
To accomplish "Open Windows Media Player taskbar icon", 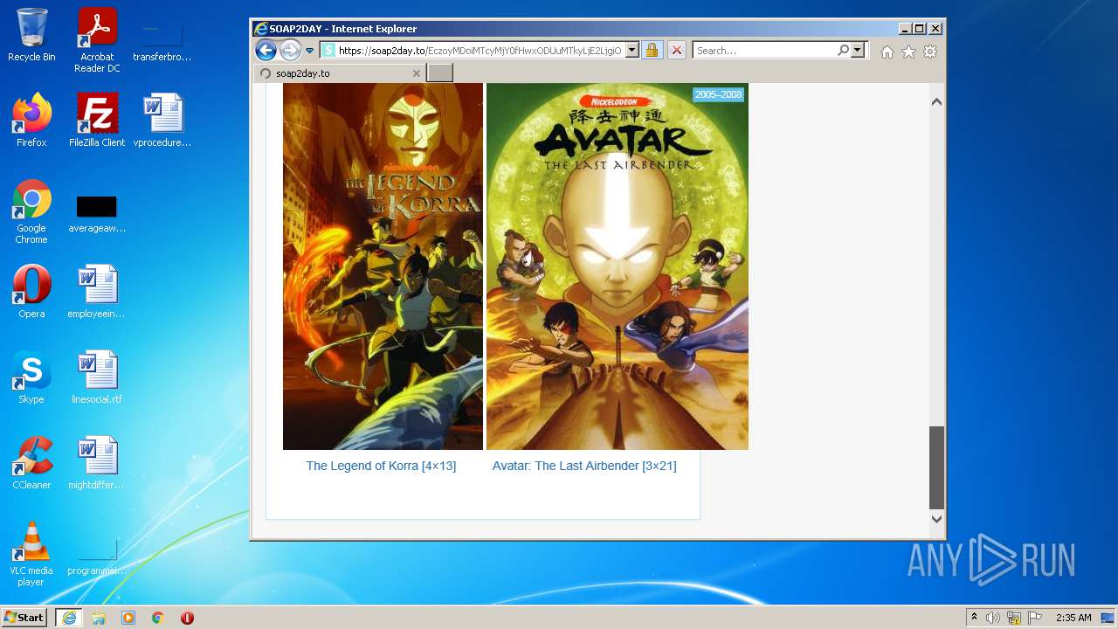I will pos(128,618).
